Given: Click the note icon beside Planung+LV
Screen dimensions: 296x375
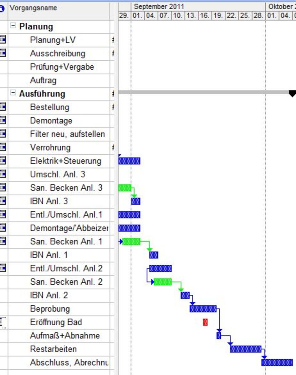Looking at the screenshot, I should (x=3, y=40).
